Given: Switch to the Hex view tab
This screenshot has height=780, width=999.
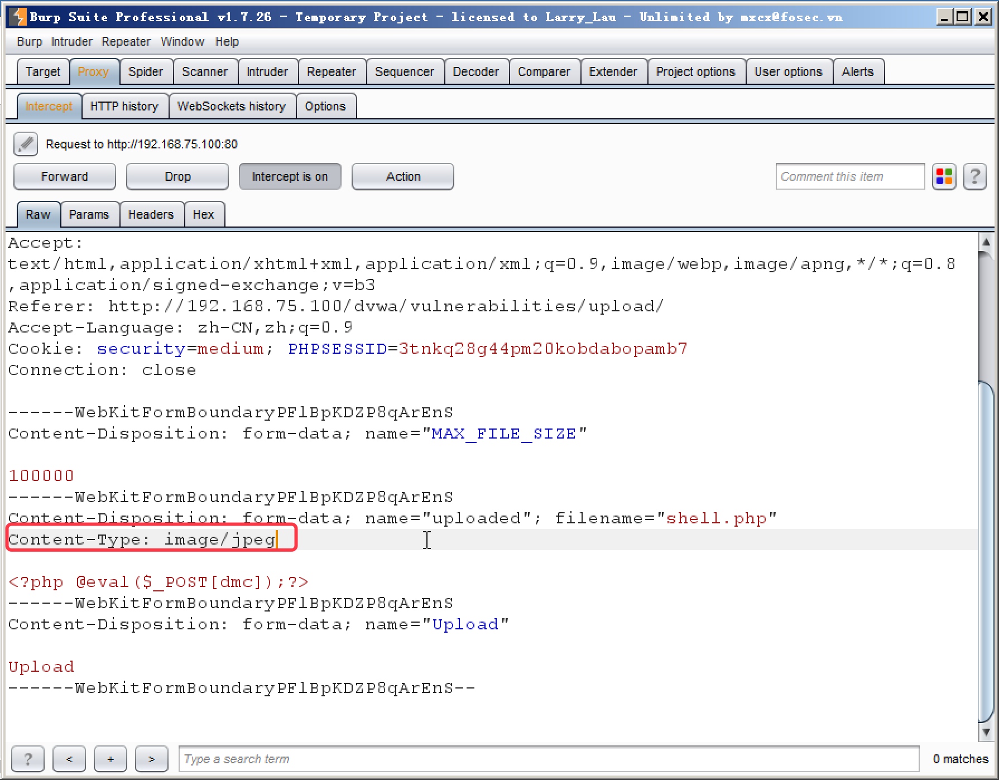Looking at the screenshot, I should click(x=204, y=215).
